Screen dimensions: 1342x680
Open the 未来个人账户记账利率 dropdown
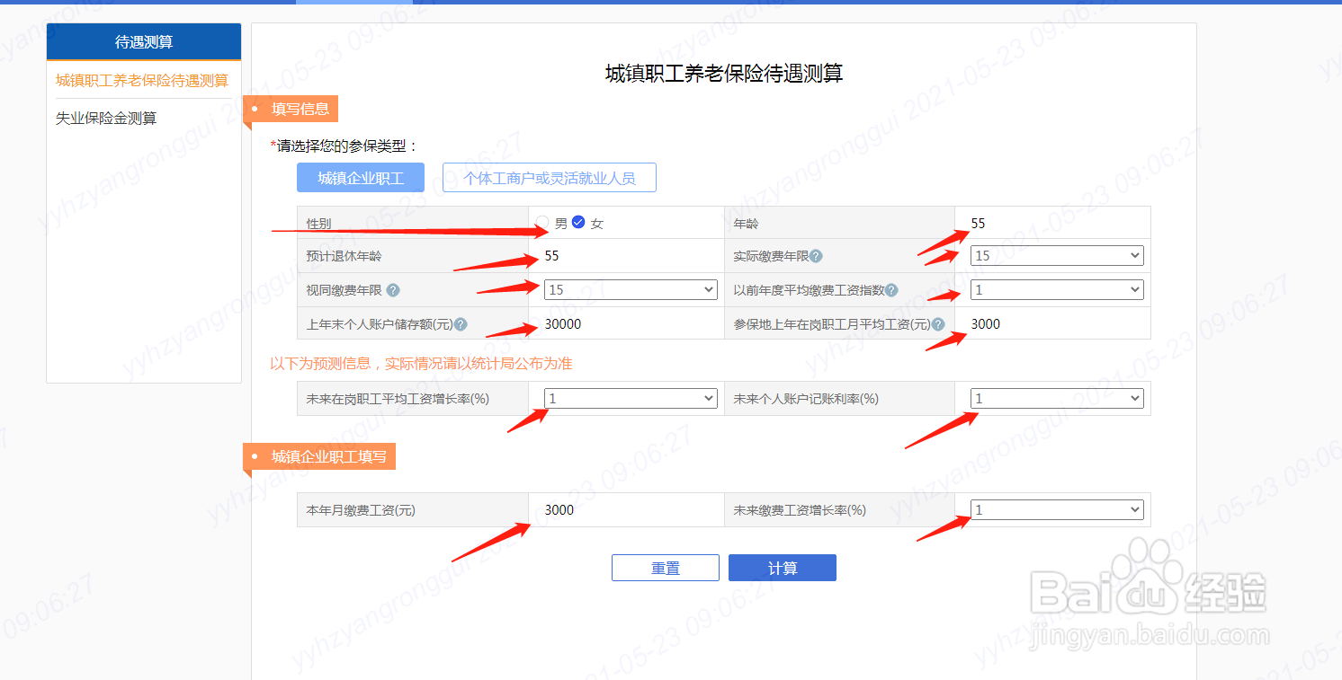tap(1057, 398)
